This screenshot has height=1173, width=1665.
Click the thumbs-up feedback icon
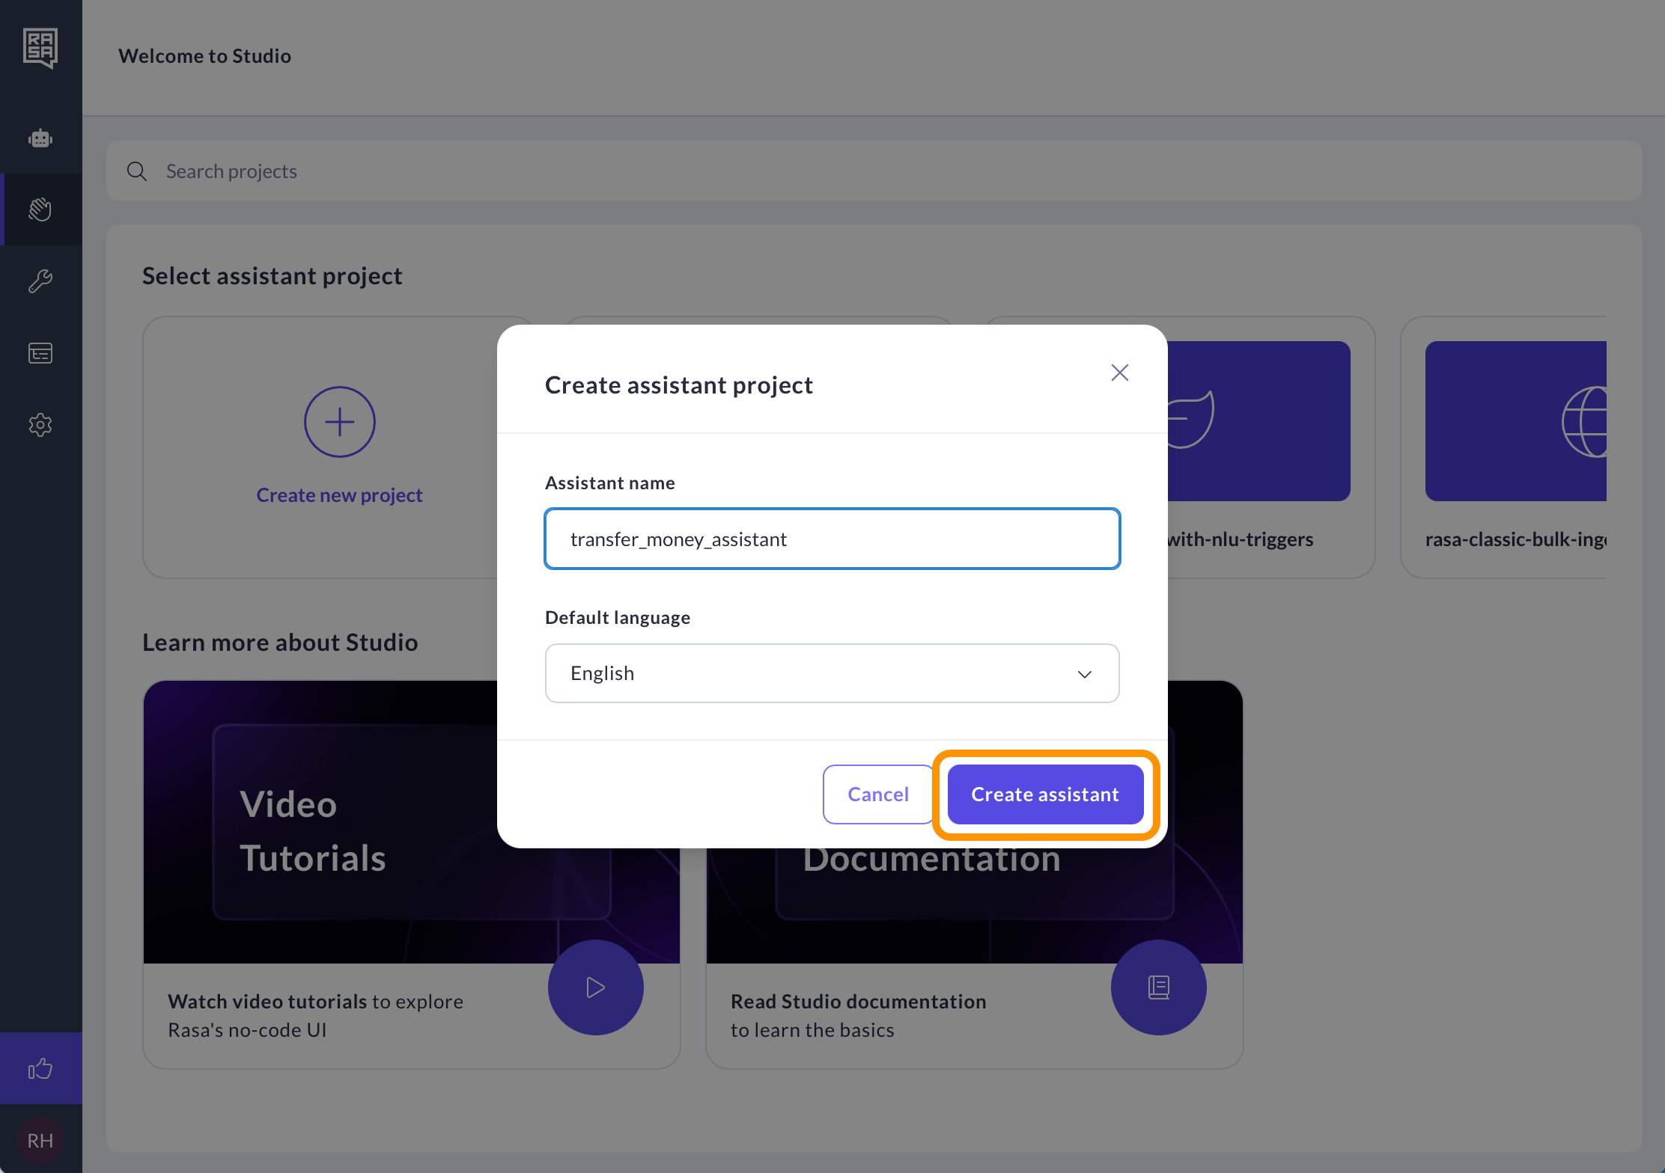pos(40,1068)
